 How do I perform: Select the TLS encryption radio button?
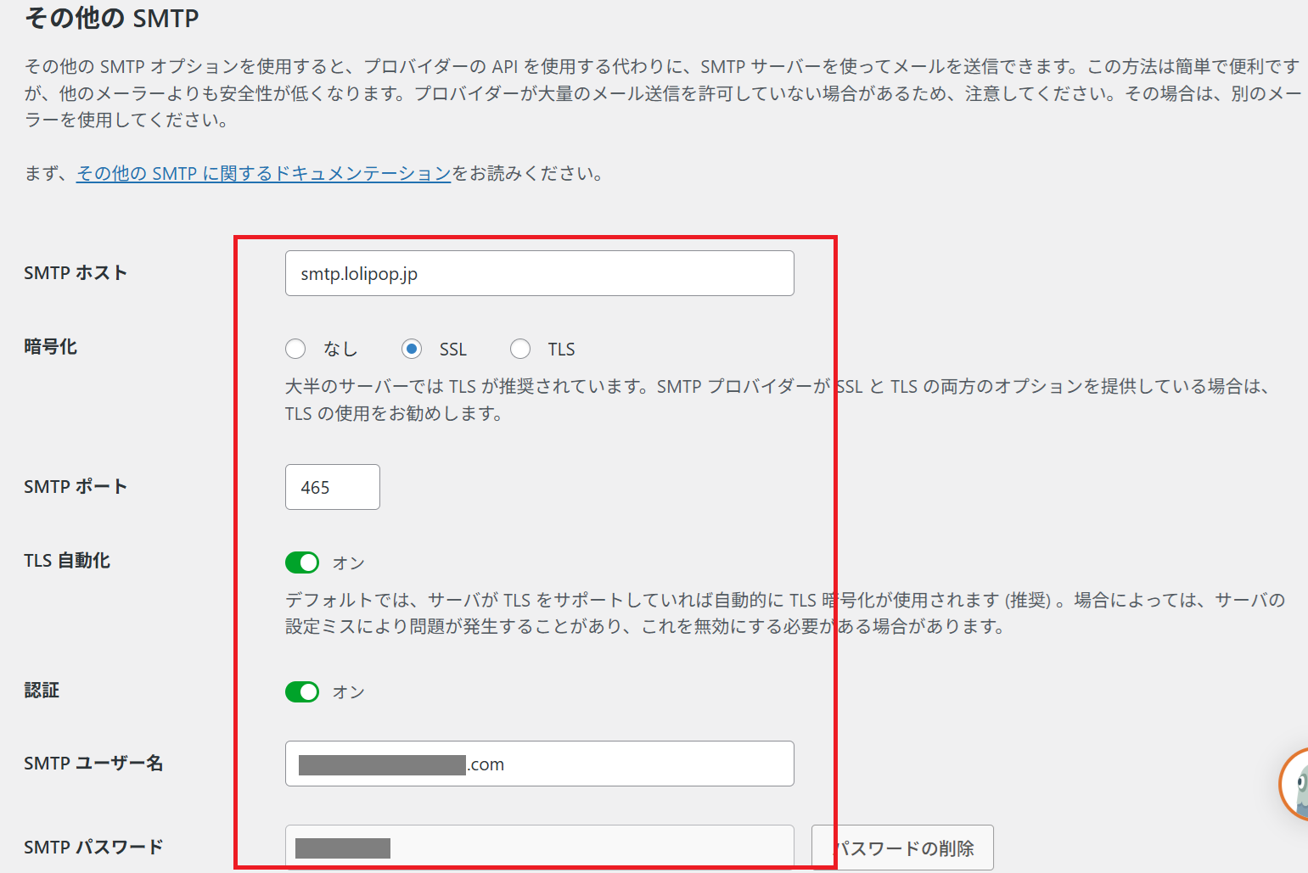click(520, 349)
